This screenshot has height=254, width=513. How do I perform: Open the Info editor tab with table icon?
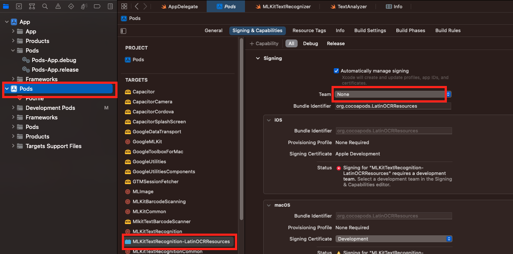(394, 7)
